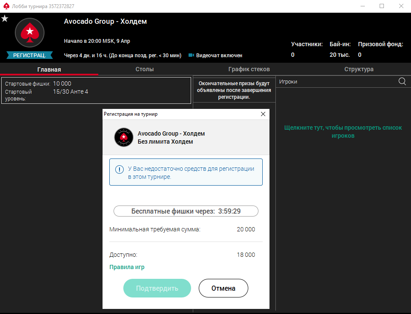Click the 18 000 available value
The height and width of the screenshot is (314, 411).
click(x=246, y=255)
